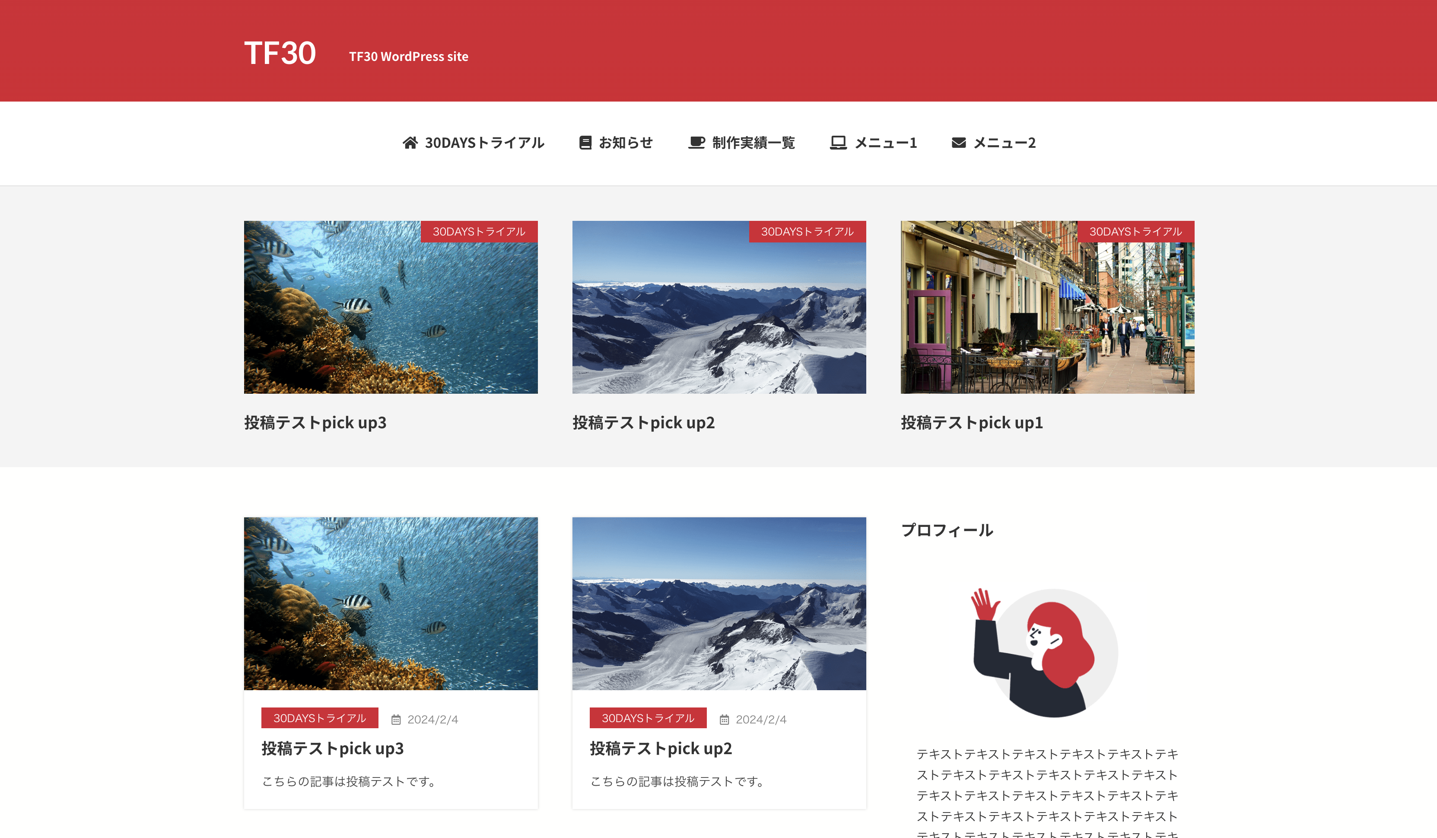Click the book icon beside お知らせ
Screen dimensions: 1437x838
click(585, 143)
